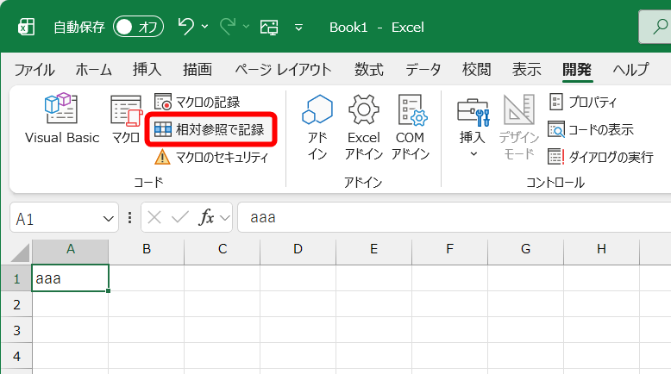Switch to the 数式 tab
This screenshot has width=671, height=374.
pos(368,69)
